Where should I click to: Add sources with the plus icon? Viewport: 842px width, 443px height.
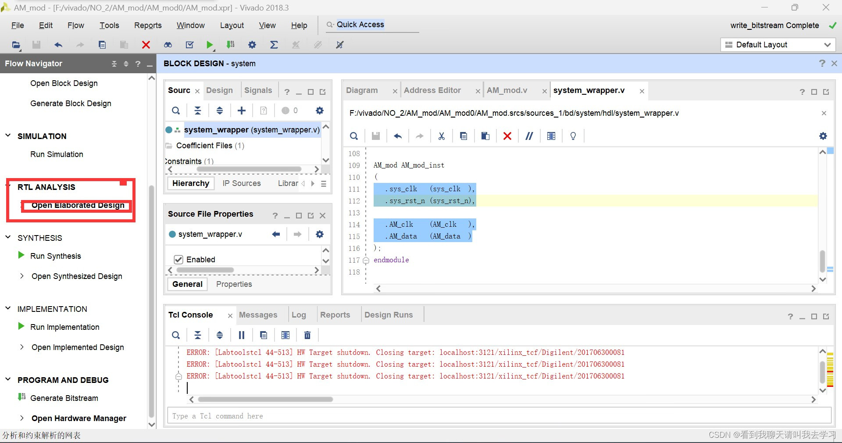click(x=242, y=111)
